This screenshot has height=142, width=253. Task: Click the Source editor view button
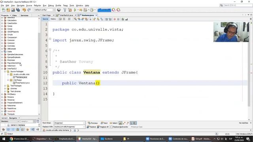(x=45, y=19)
